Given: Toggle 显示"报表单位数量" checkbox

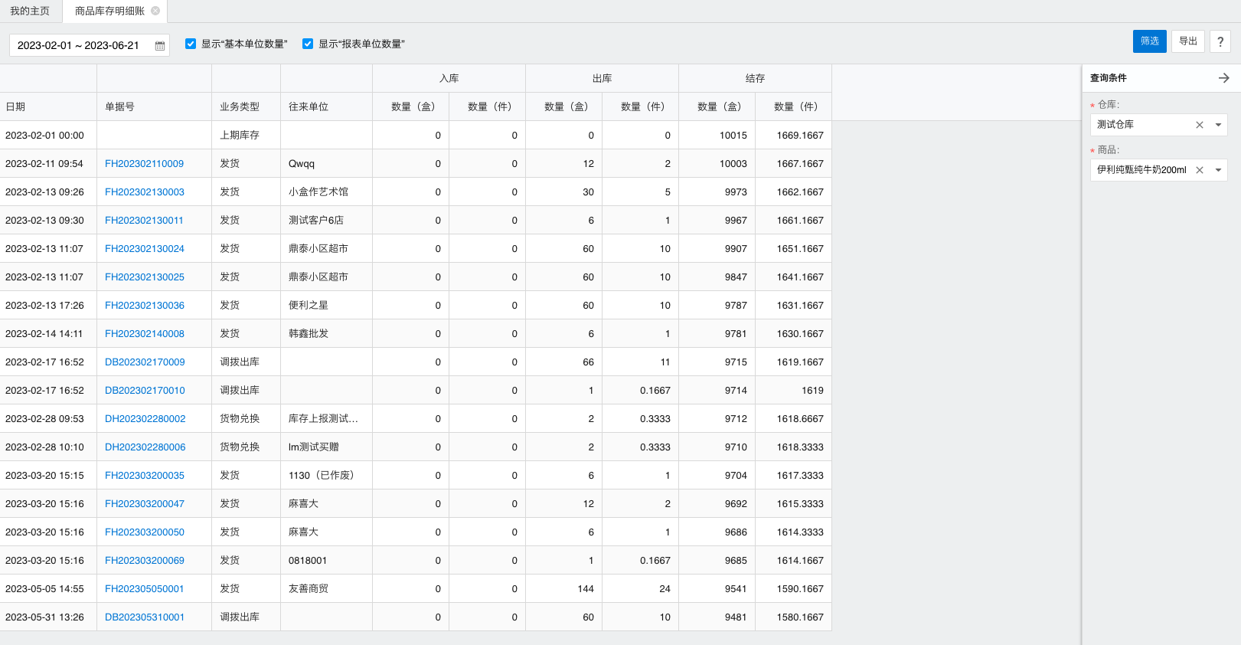Looking at the screenshot, I should (x=308, y=44).
